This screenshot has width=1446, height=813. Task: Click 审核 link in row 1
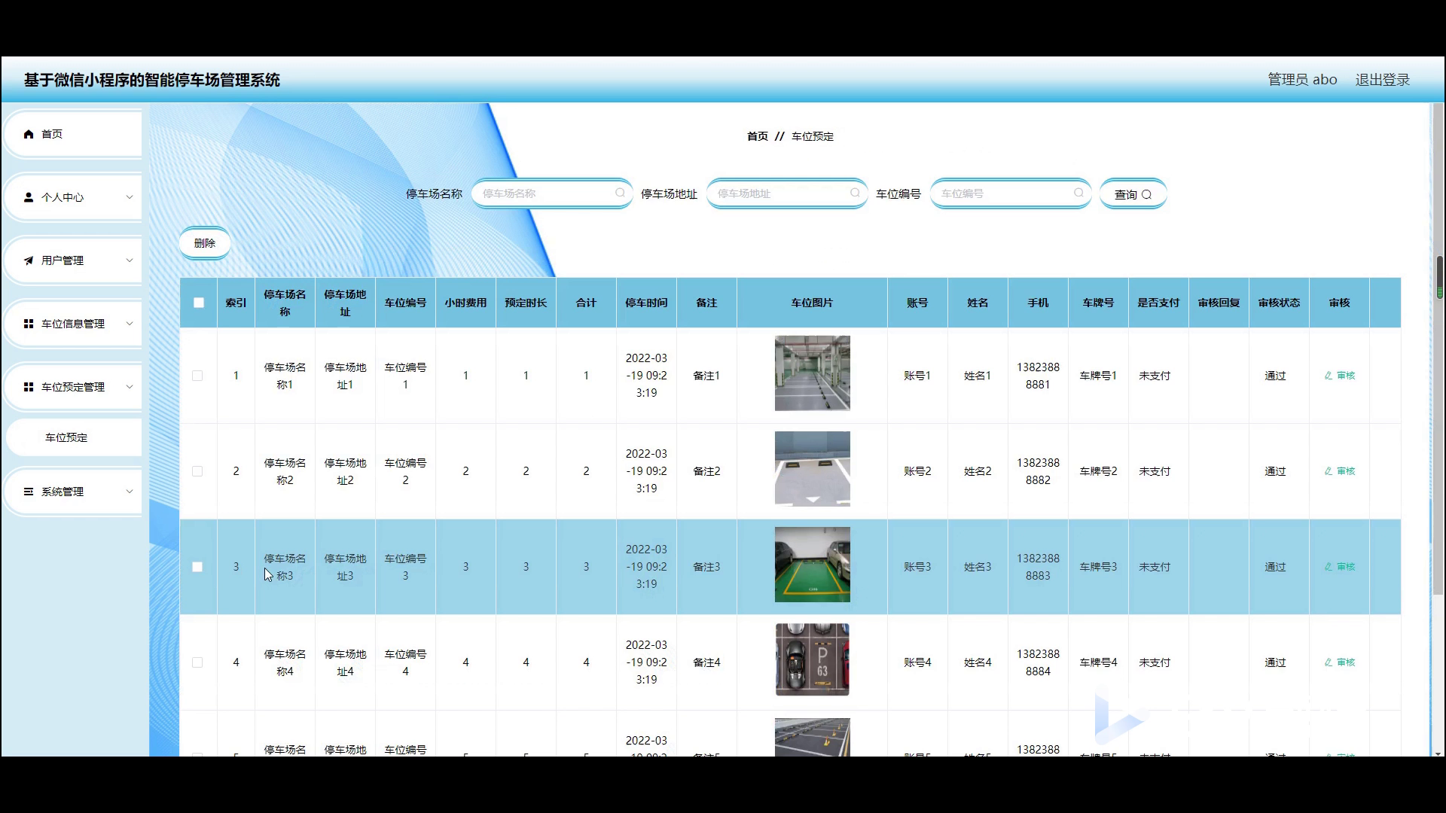point(1339,376)
